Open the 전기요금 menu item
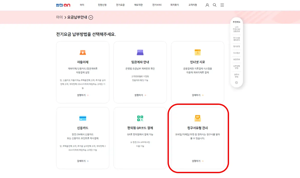This screenshot has width=300, height=178. (120, 5)
